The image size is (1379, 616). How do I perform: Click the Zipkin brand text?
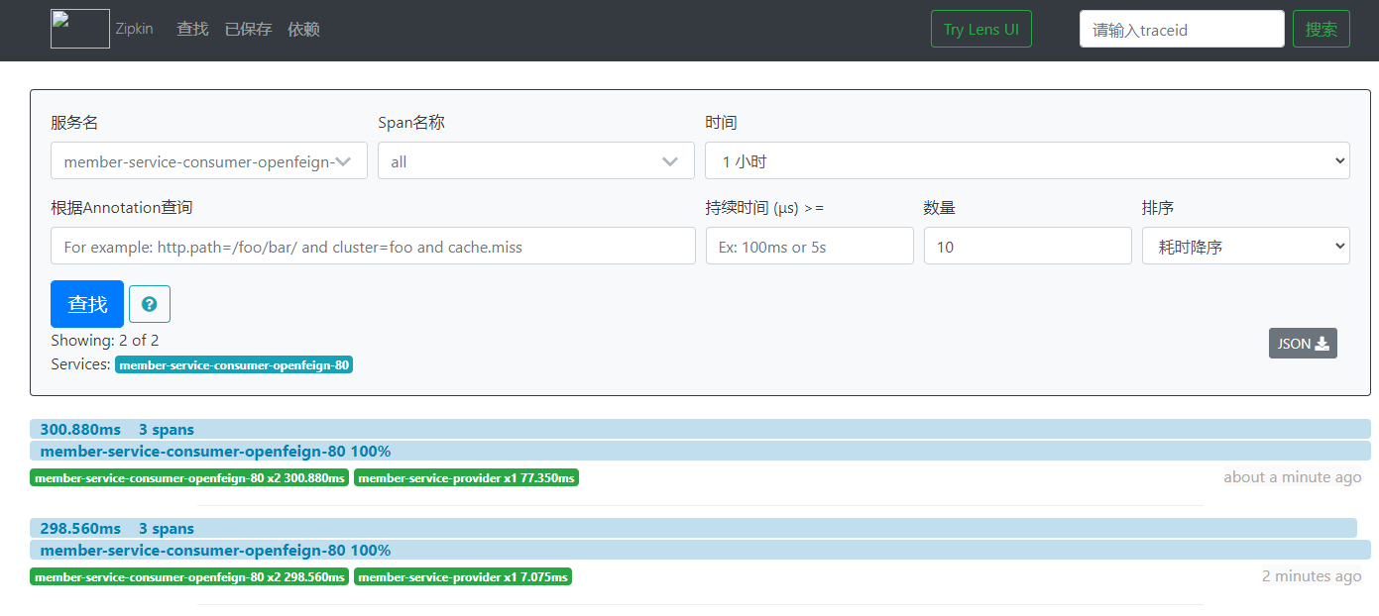click(135, 29)
